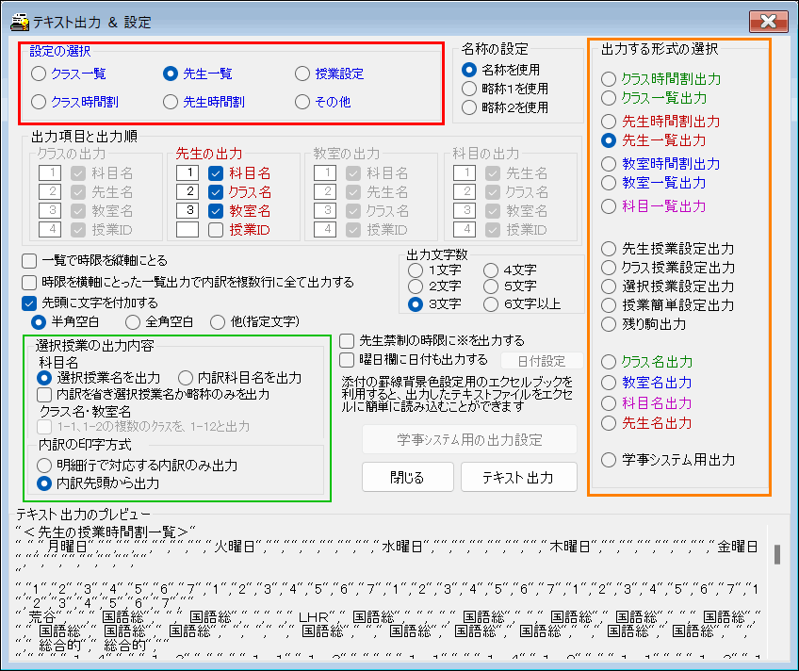Select クラス名出力 output format
Viewport: 799px width, 671px height.
coord(609,362)
